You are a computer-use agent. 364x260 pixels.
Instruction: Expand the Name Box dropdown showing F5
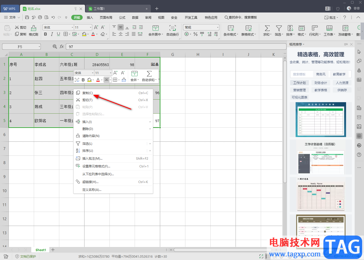[39, 47]
